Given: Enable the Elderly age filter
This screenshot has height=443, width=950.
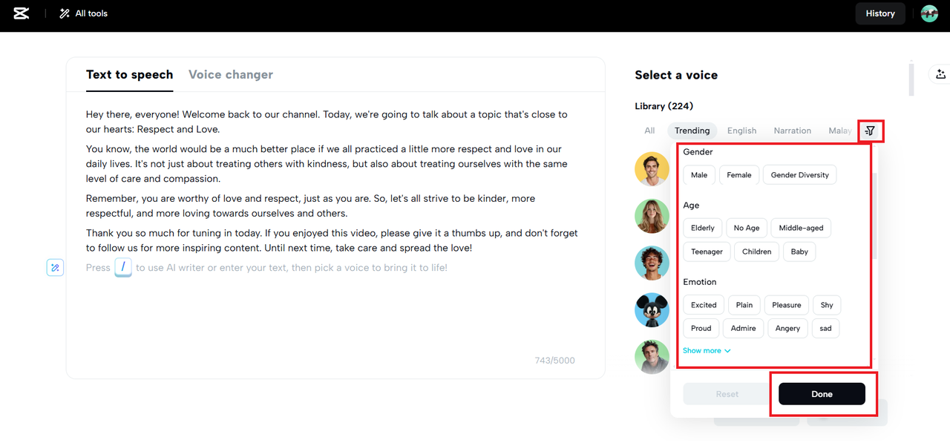Looking at the screenshot, I should (x=703, y=228).
